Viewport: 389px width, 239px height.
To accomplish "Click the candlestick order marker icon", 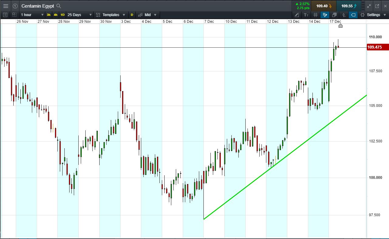I will pyautogui.click(x=344, y=15).
